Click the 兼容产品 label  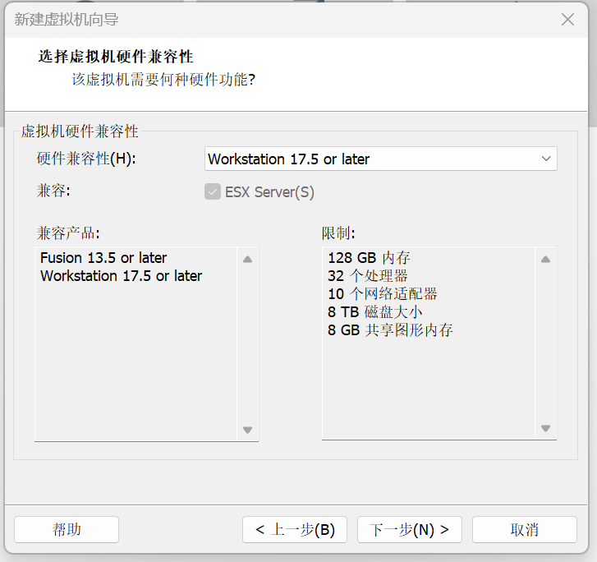pos(68,233)
